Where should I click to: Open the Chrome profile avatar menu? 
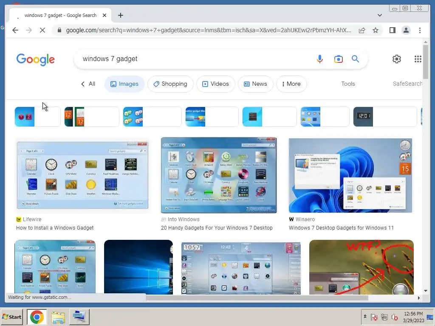(406, 30)
